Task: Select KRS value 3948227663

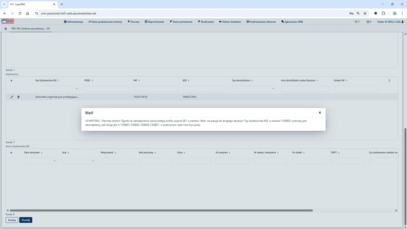Action: [x=190, y=97]
